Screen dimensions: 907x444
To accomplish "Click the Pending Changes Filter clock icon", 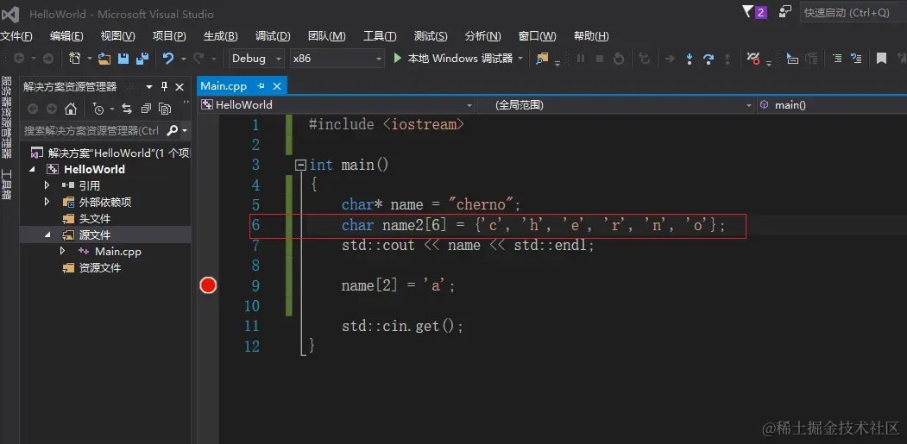I will [x=99, y=109].
